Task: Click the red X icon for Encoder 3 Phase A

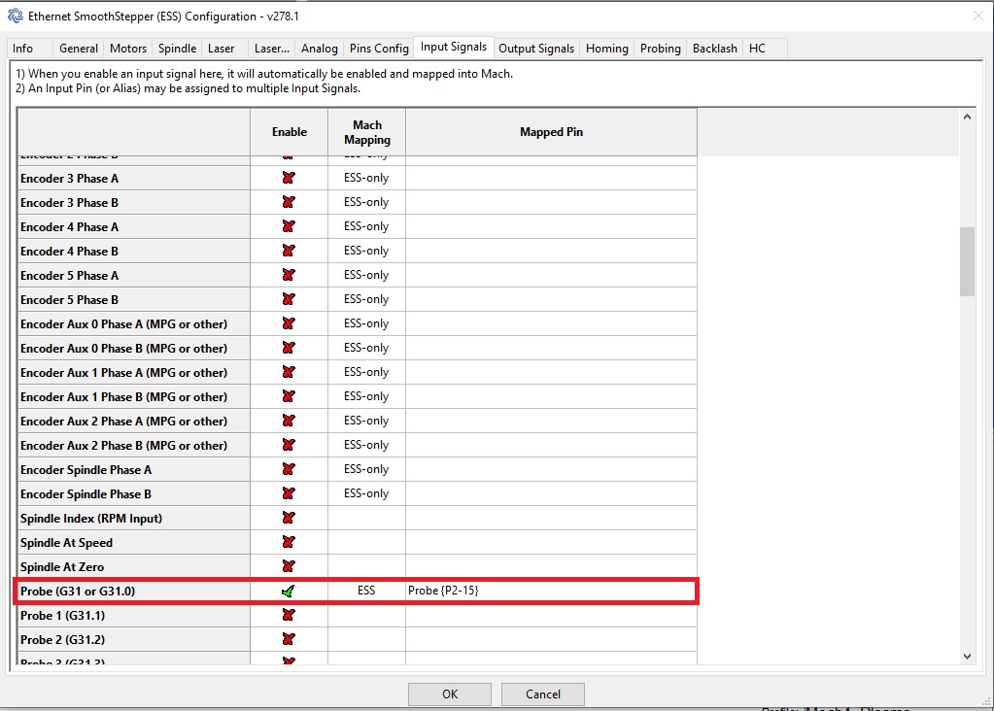Action: pos(289,178)
